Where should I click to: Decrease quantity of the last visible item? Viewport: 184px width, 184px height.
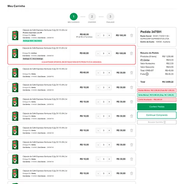pyautogui.click(x=98, y=173)
